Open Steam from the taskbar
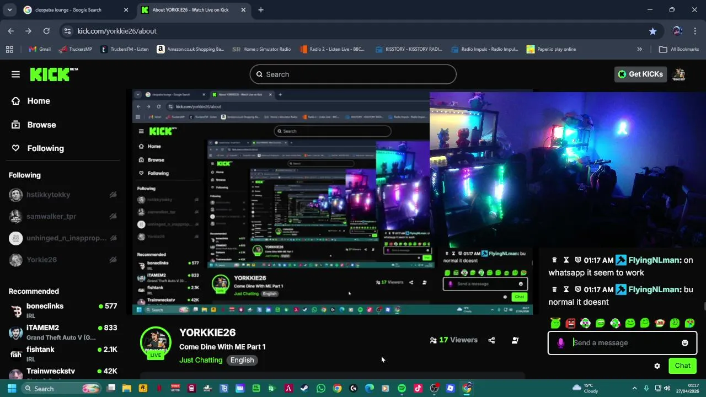 tap(304, 388)
